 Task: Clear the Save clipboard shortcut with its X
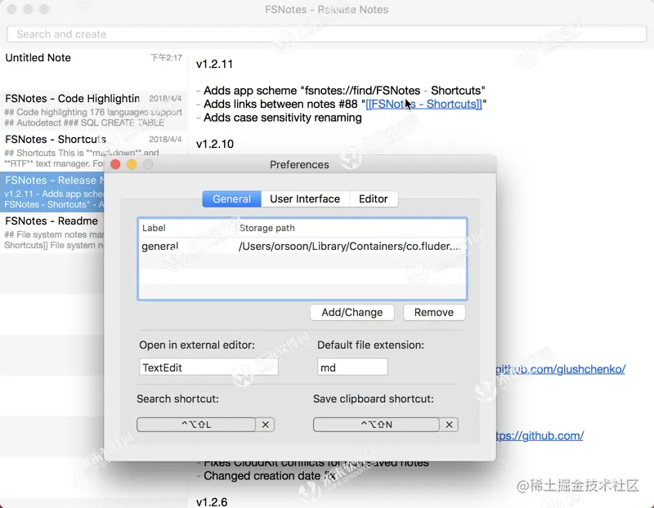coord(449,425)
